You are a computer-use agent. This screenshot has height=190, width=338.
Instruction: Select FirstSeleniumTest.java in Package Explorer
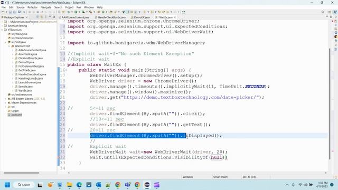31,66
